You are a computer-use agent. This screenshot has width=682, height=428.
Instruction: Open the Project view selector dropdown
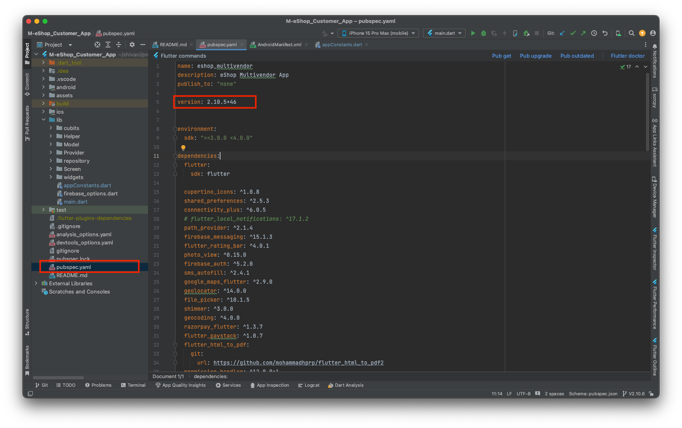coord(54,45)
